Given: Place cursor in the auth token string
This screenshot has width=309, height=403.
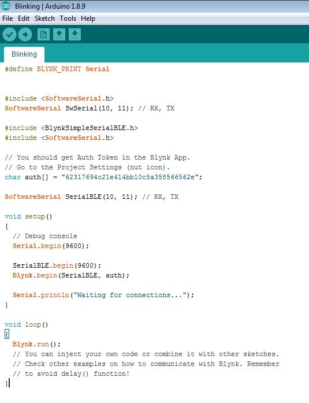Looking at the screenshot, I should pyautogui.click(x=130, y=177).
